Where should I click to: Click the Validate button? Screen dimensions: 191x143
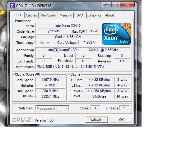[96, 120]
